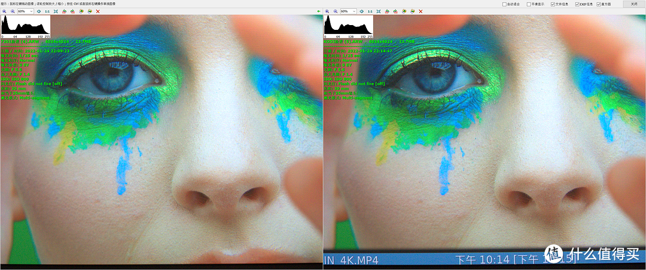
Task: Uncheck the EXIF信息 checkbox
Action: (x=577, y=4)
